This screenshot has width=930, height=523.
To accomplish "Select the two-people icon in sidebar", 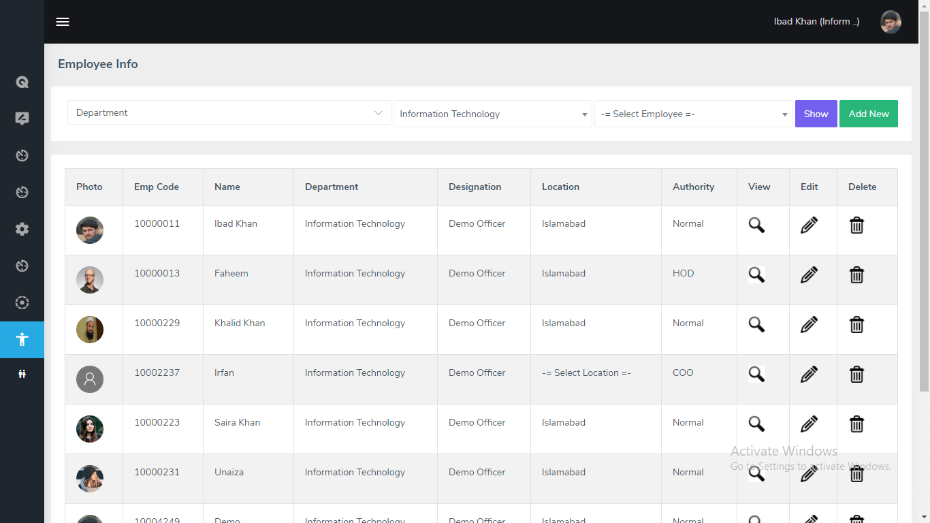I will (22, 374).
